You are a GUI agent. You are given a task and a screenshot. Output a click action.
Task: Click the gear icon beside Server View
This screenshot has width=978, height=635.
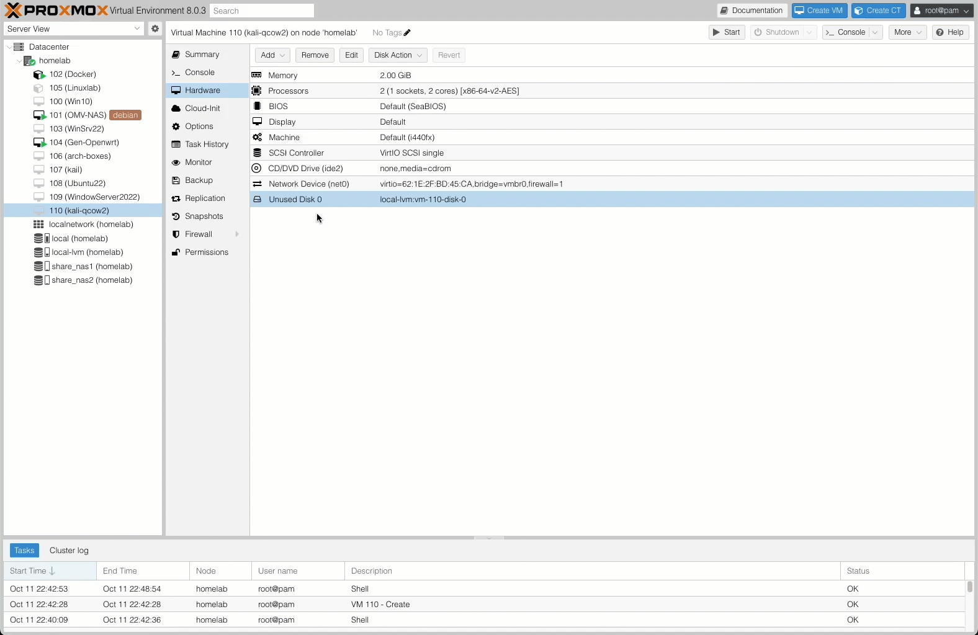(155, 29)
